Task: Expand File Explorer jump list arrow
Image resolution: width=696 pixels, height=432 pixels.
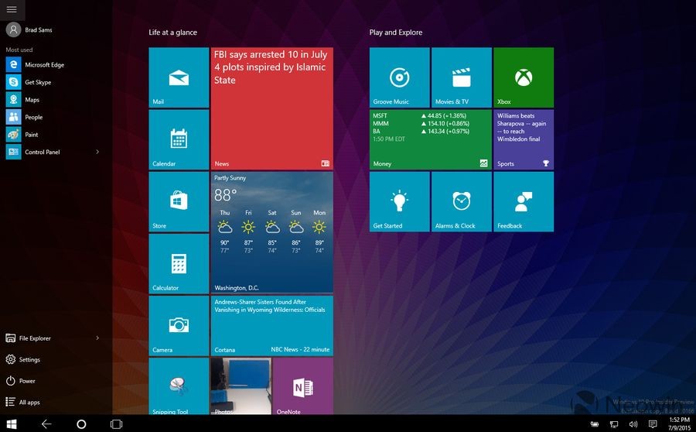Action: tap(97, 338)
